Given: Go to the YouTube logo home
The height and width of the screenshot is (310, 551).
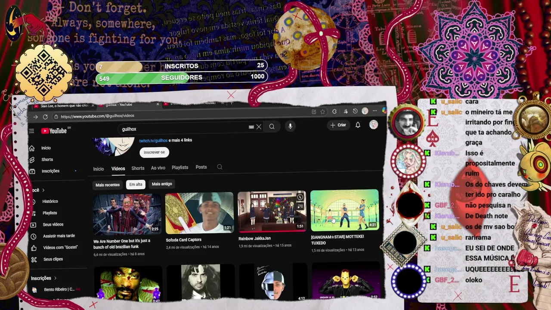Looking at the screenshot, I should (x=55, y=131).
